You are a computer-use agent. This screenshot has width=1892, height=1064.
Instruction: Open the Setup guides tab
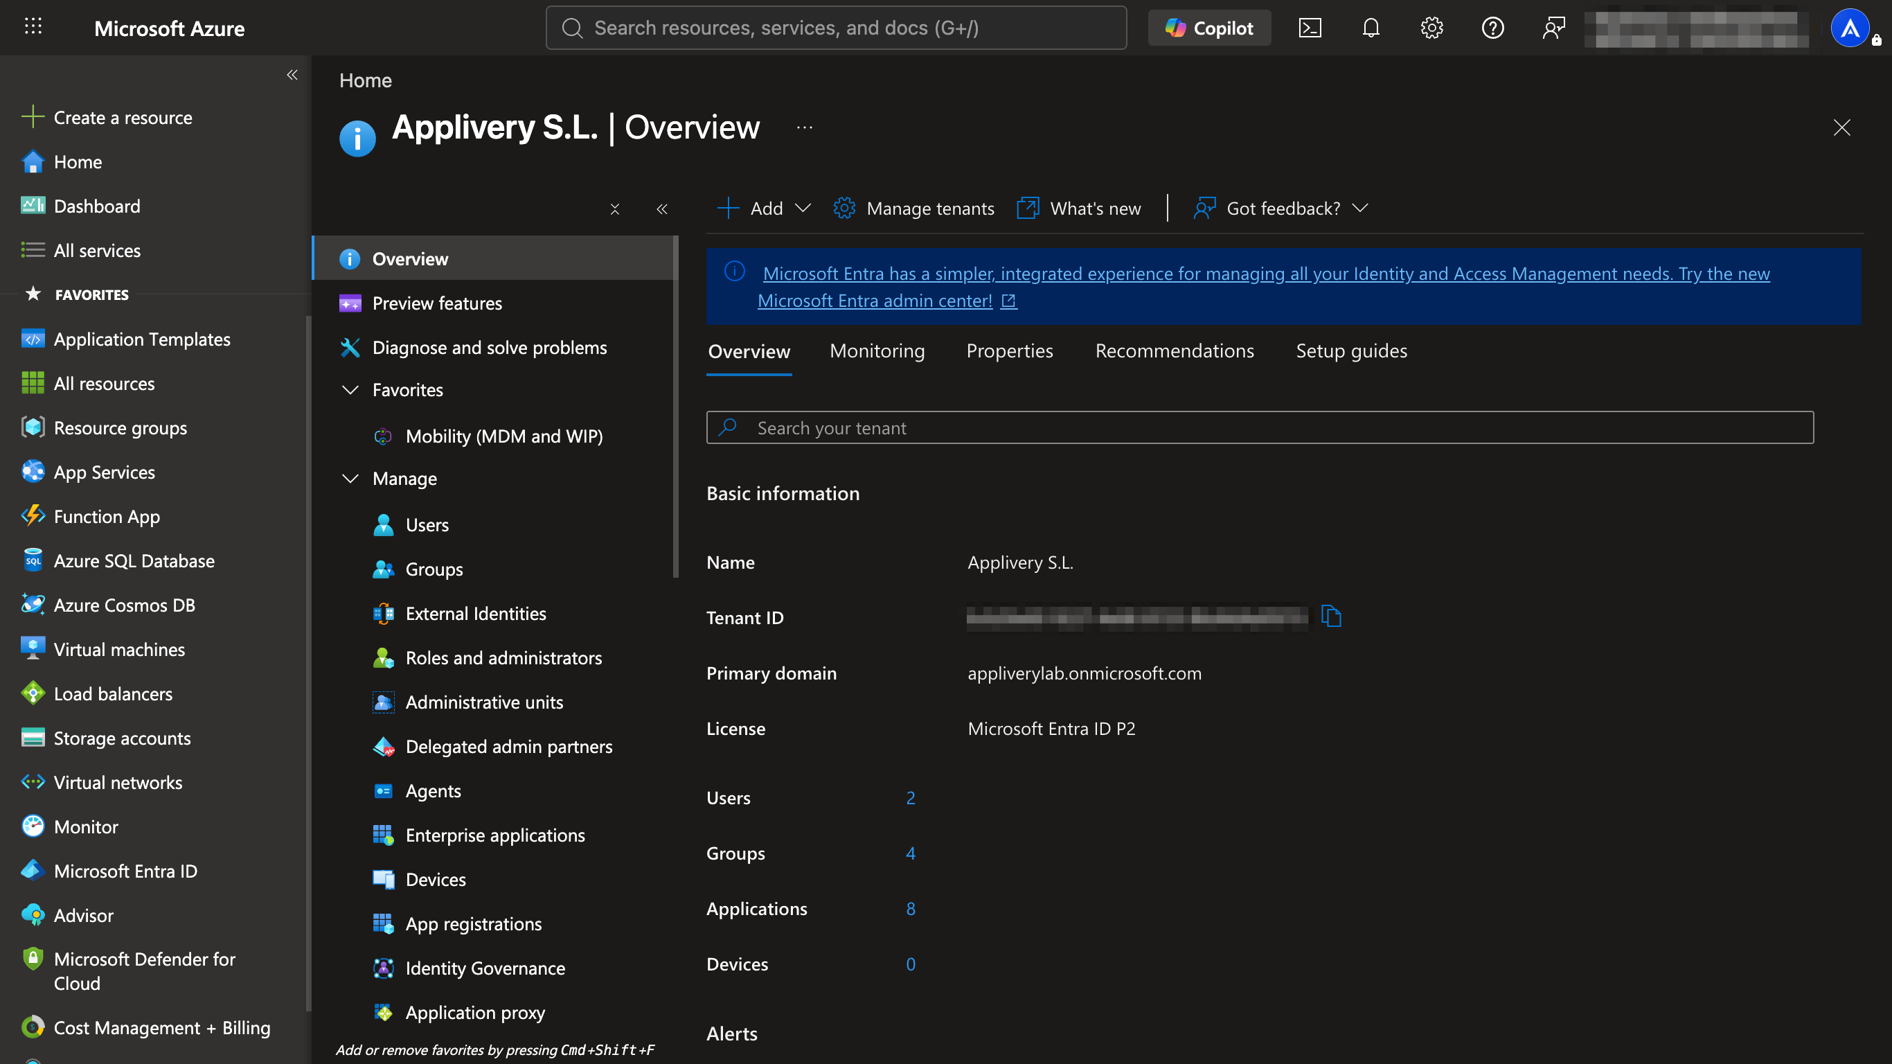coord(1351,351)
